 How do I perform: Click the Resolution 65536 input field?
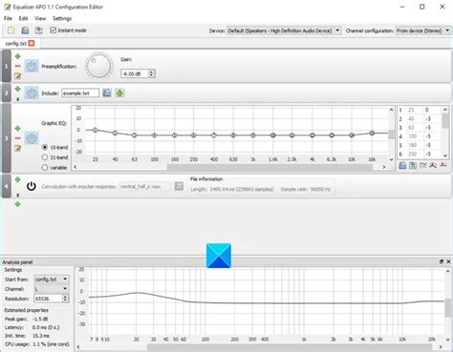tap(48, 299)
